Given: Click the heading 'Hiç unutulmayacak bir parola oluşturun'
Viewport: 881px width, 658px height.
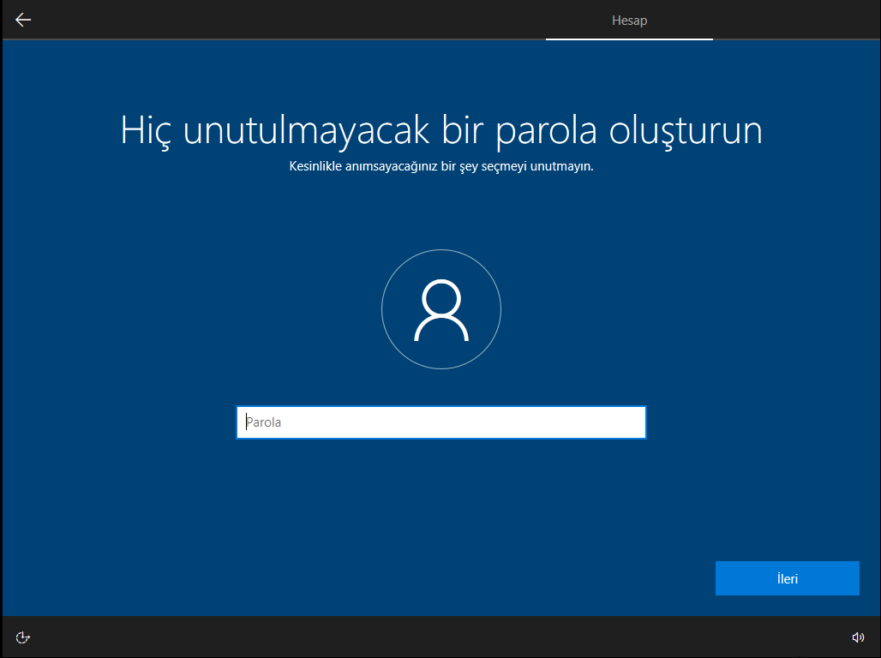Looking at the screenshot, I should point(440,130).
